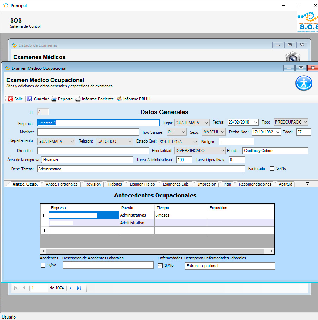Click grid scrollbar left arrow

[x=43, y=251]
